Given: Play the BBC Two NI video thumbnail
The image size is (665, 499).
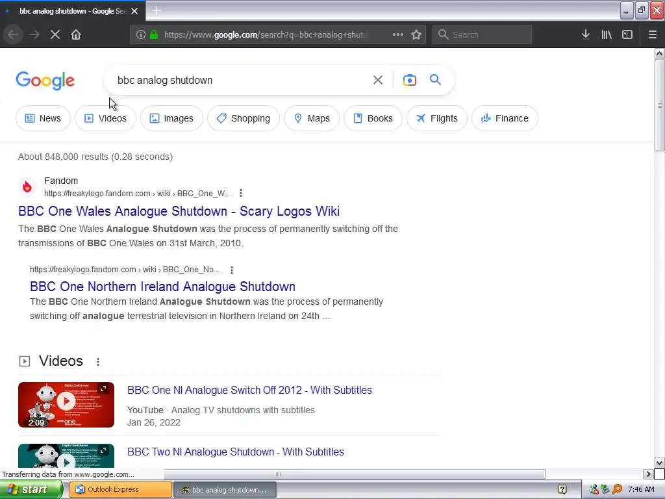Looking at the screenshot, I should [66, 456].
